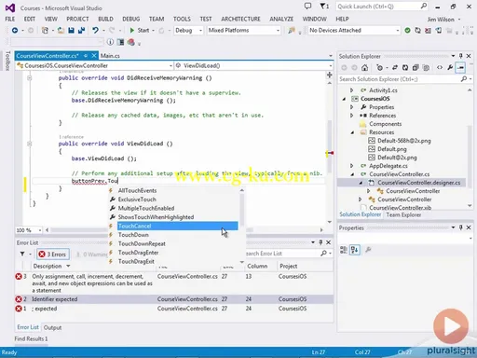Click the Save toolbar icon
Image resolution: width=477 pixels, height=358 pixels.
[x=72, y=31]
